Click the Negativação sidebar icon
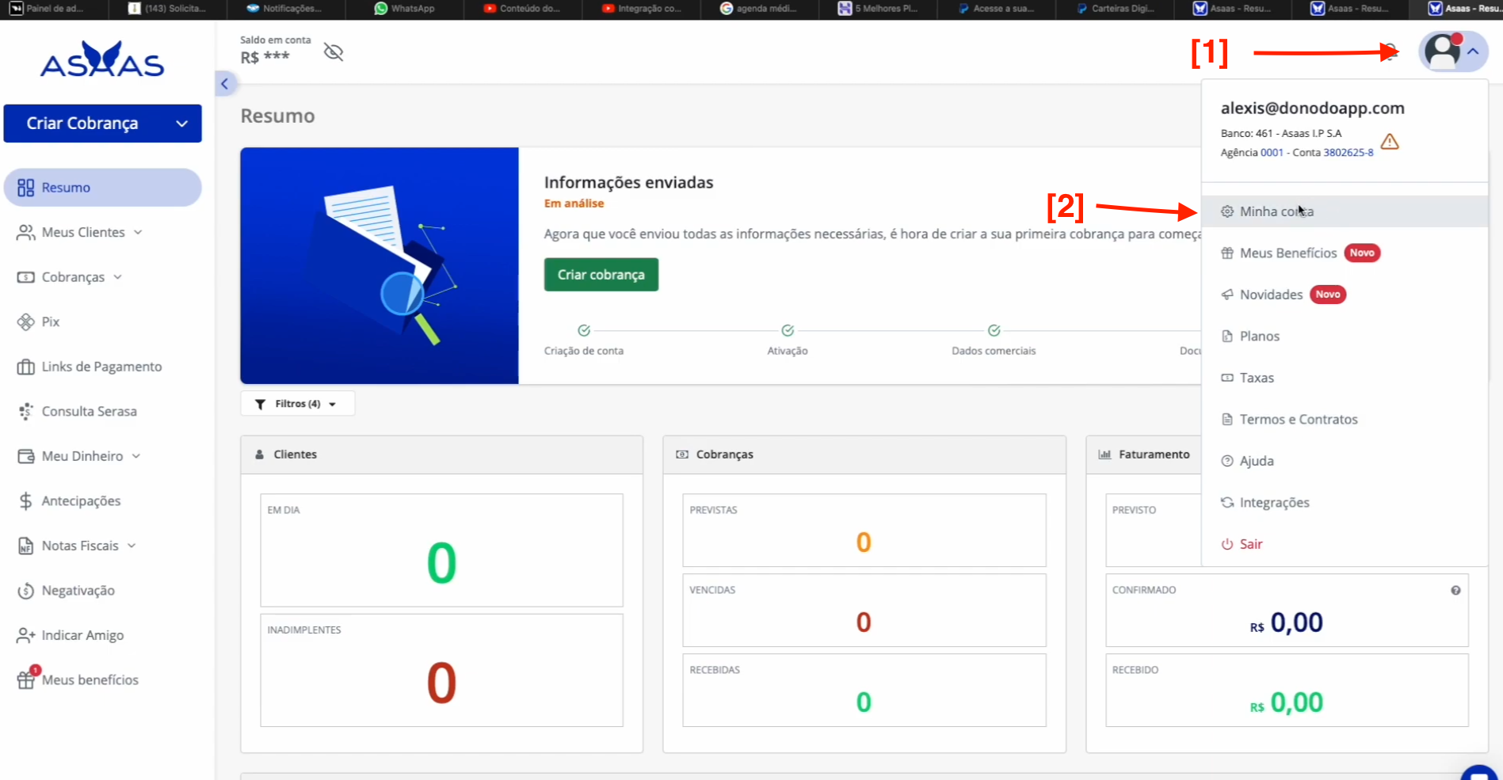 26,591
